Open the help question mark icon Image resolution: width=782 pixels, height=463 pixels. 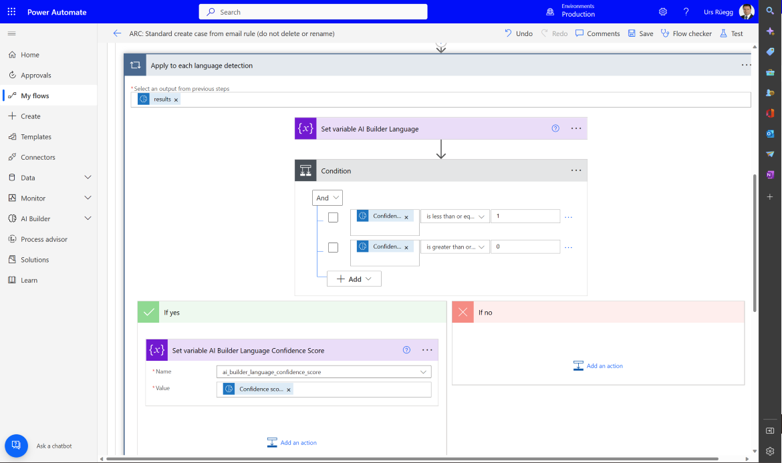point(686,11)
